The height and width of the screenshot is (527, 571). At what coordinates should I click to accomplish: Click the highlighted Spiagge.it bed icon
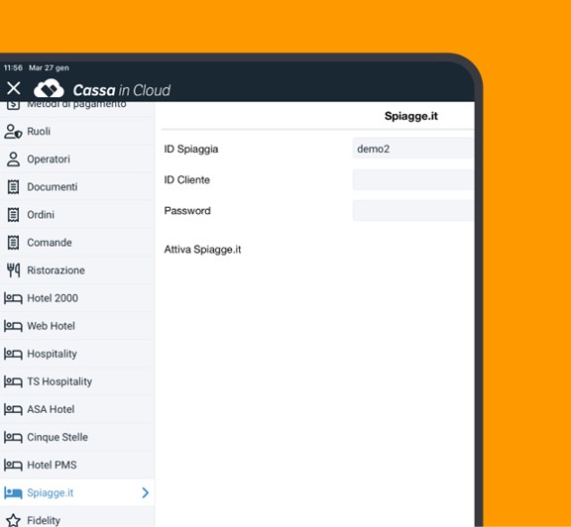[13, 492]
